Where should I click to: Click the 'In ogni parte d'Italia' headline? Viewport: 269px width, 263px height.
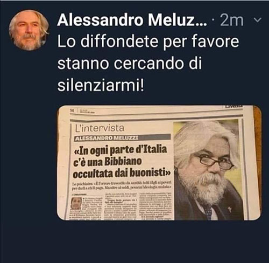121,150
